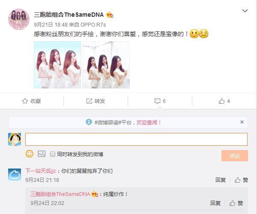The image size is (257, 214).
Task: Click into the comment text box
Action: [136, 139]
